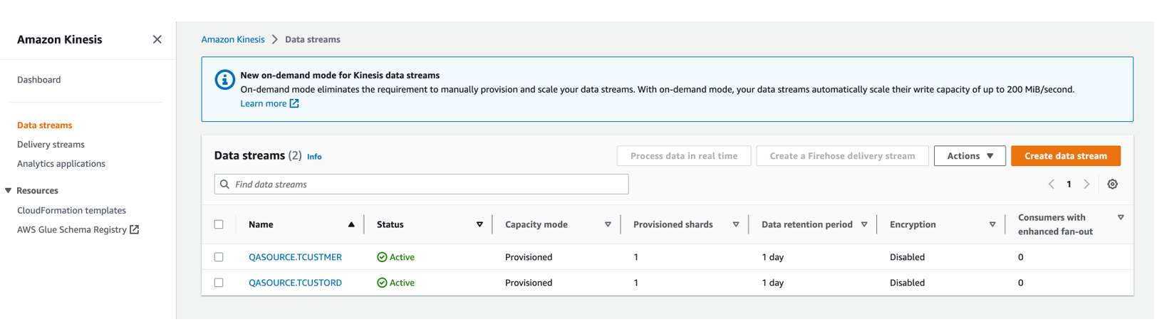Click 1 day retention for QASOURCE.TCUSTORD
Screen dimensions: 1157x322
[x=774, y=284]
